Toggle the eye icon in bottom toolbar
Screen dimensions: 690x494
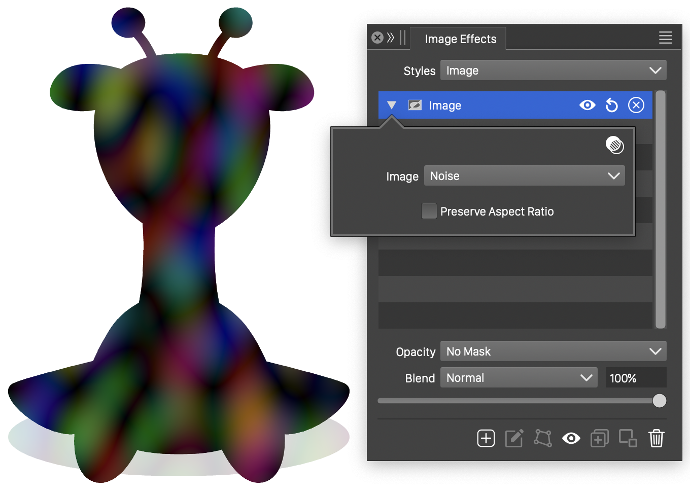pyautogui.click(x=571, y=438)
